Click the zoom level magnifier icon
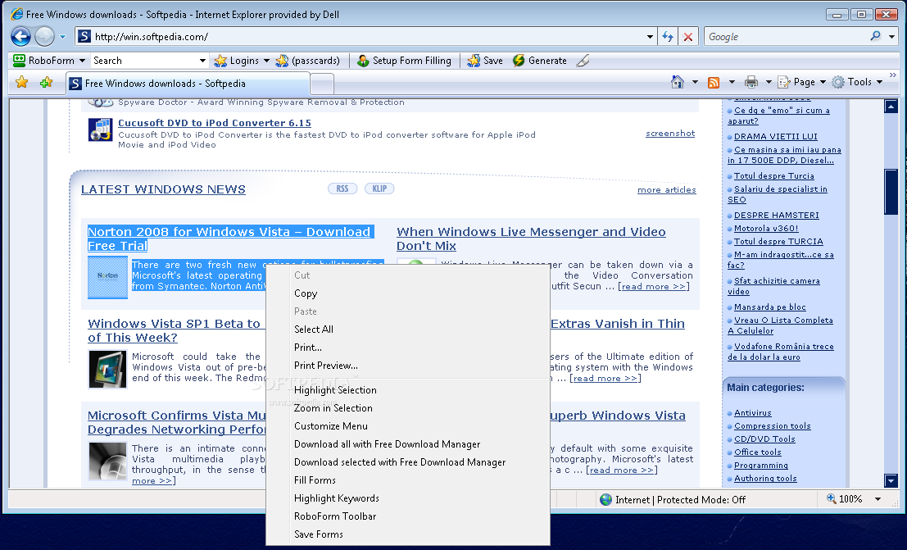 pos(832,498)
